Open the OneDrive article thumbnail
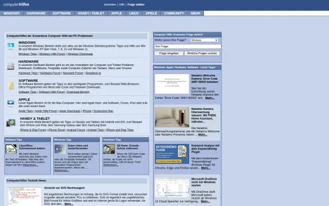Screen dimensions: 329x206 tap(172, 188)
